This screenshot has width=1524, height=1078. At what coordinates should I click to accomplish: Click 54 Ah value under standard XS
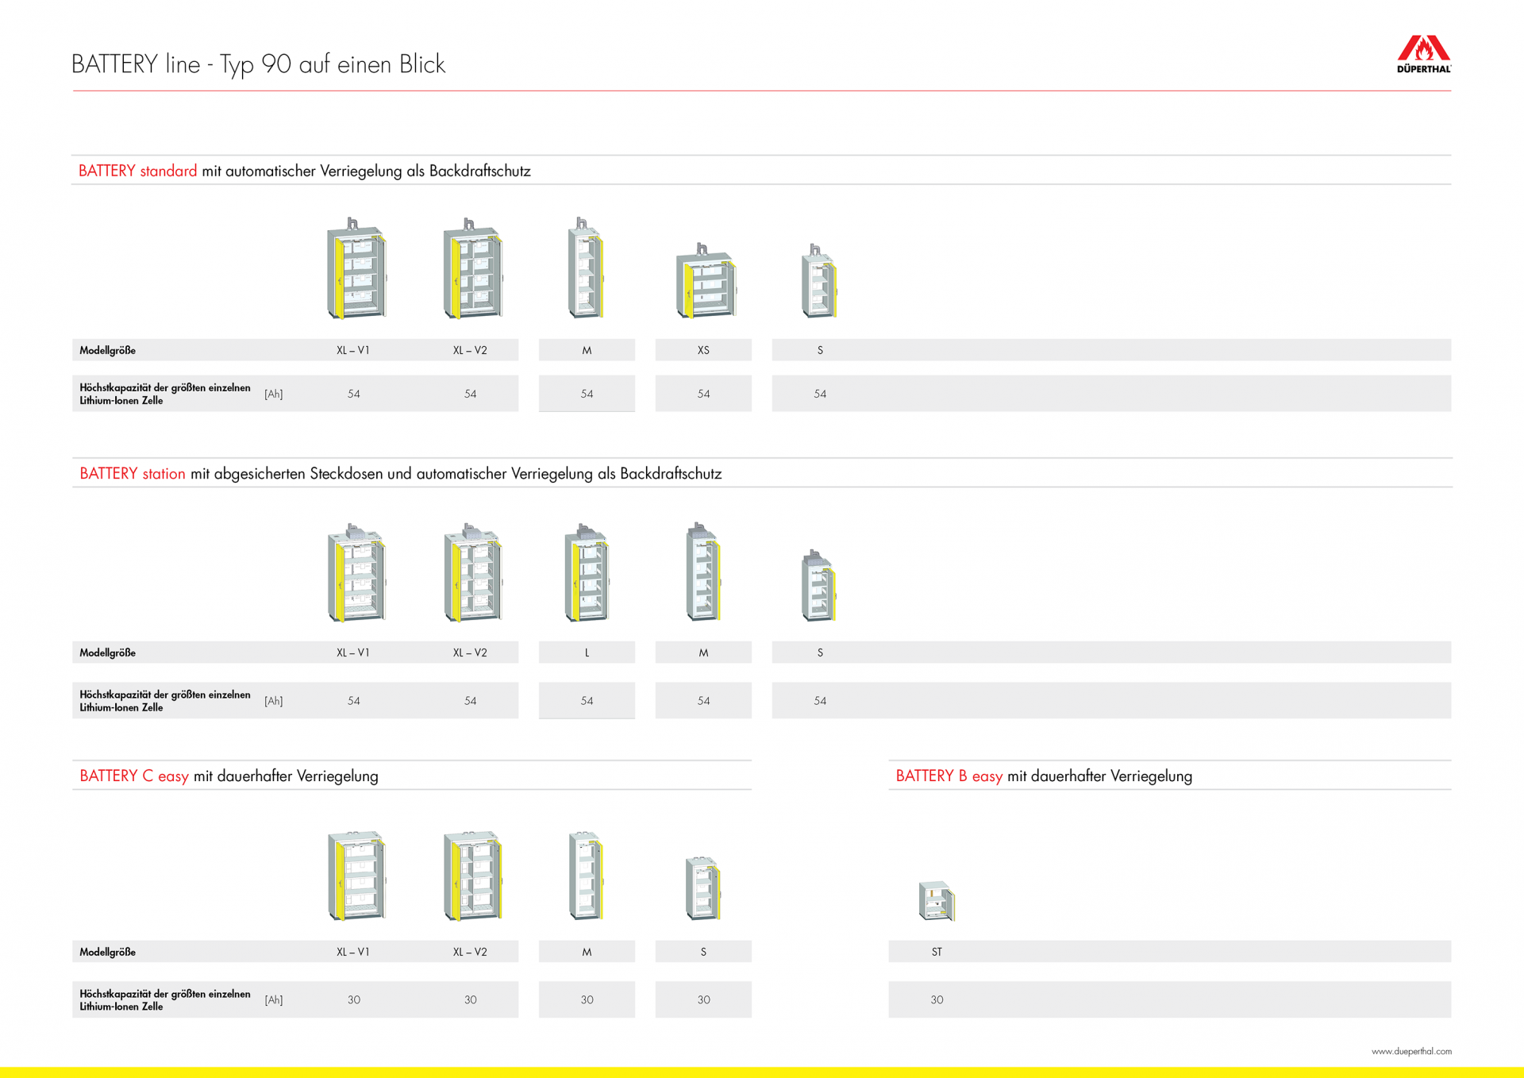click(703, 394)
